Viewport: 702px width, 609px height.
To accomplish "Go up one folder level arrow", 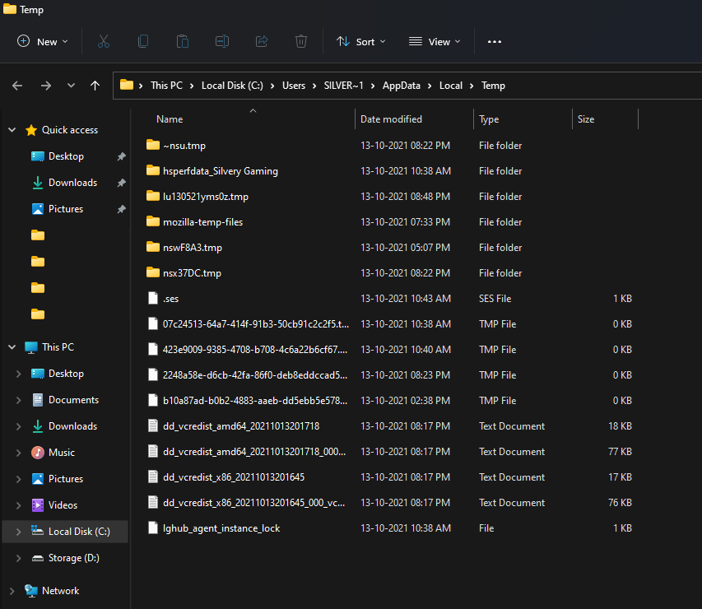I will pos(95,86).
